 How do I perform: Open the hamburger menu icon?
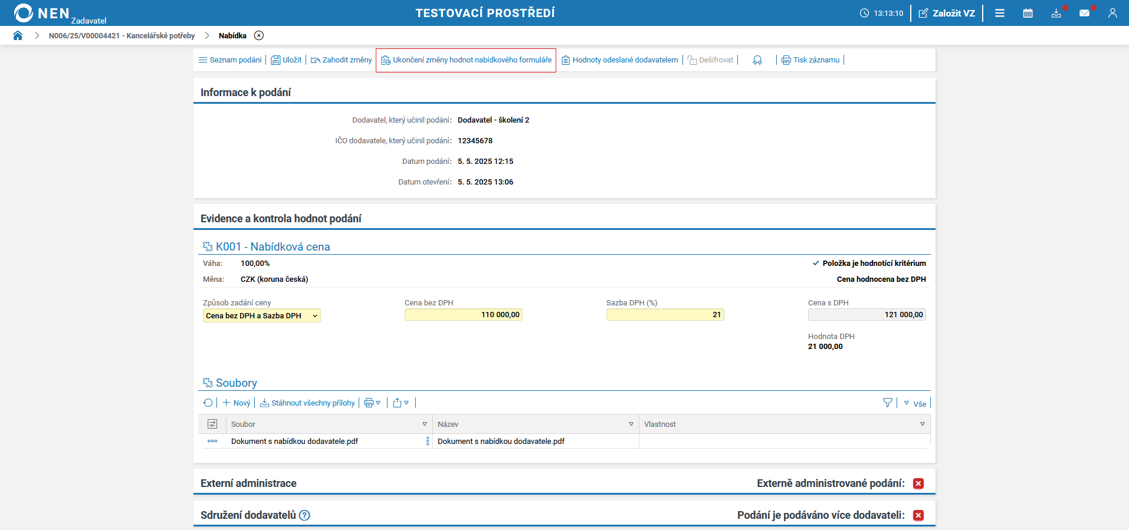pyautogui.click(x=999, y=13)
